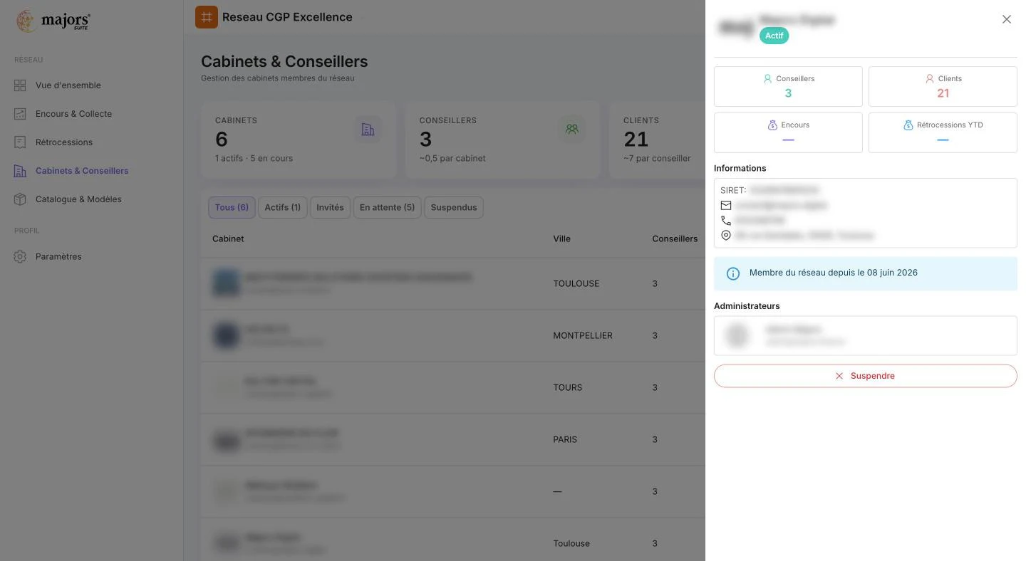
Task: Click the Paramètres gear icon
Action: point(20,256)
